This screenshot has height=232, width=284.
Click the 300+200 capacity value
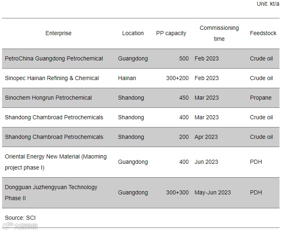[x=177, y=78]
